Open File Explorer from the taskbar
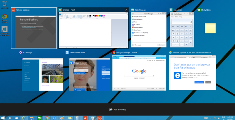235x120 pixels. (x=31, y=118)
